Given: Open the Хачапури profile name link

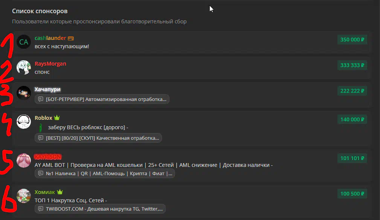Looking at the screenshot, I should [47, 89].
